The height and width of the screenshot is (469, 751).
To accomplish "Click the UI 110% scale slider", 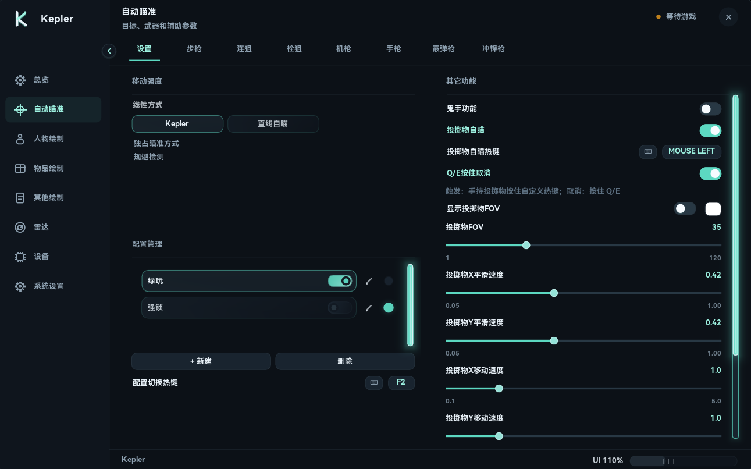I will click(684, 461).
